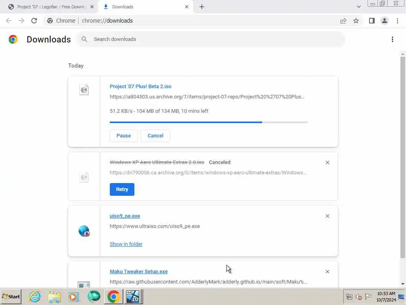Open the green sphere taskbar application
Image resolution: width=406 pixels, height=305 pixels.
click(94, 296)
